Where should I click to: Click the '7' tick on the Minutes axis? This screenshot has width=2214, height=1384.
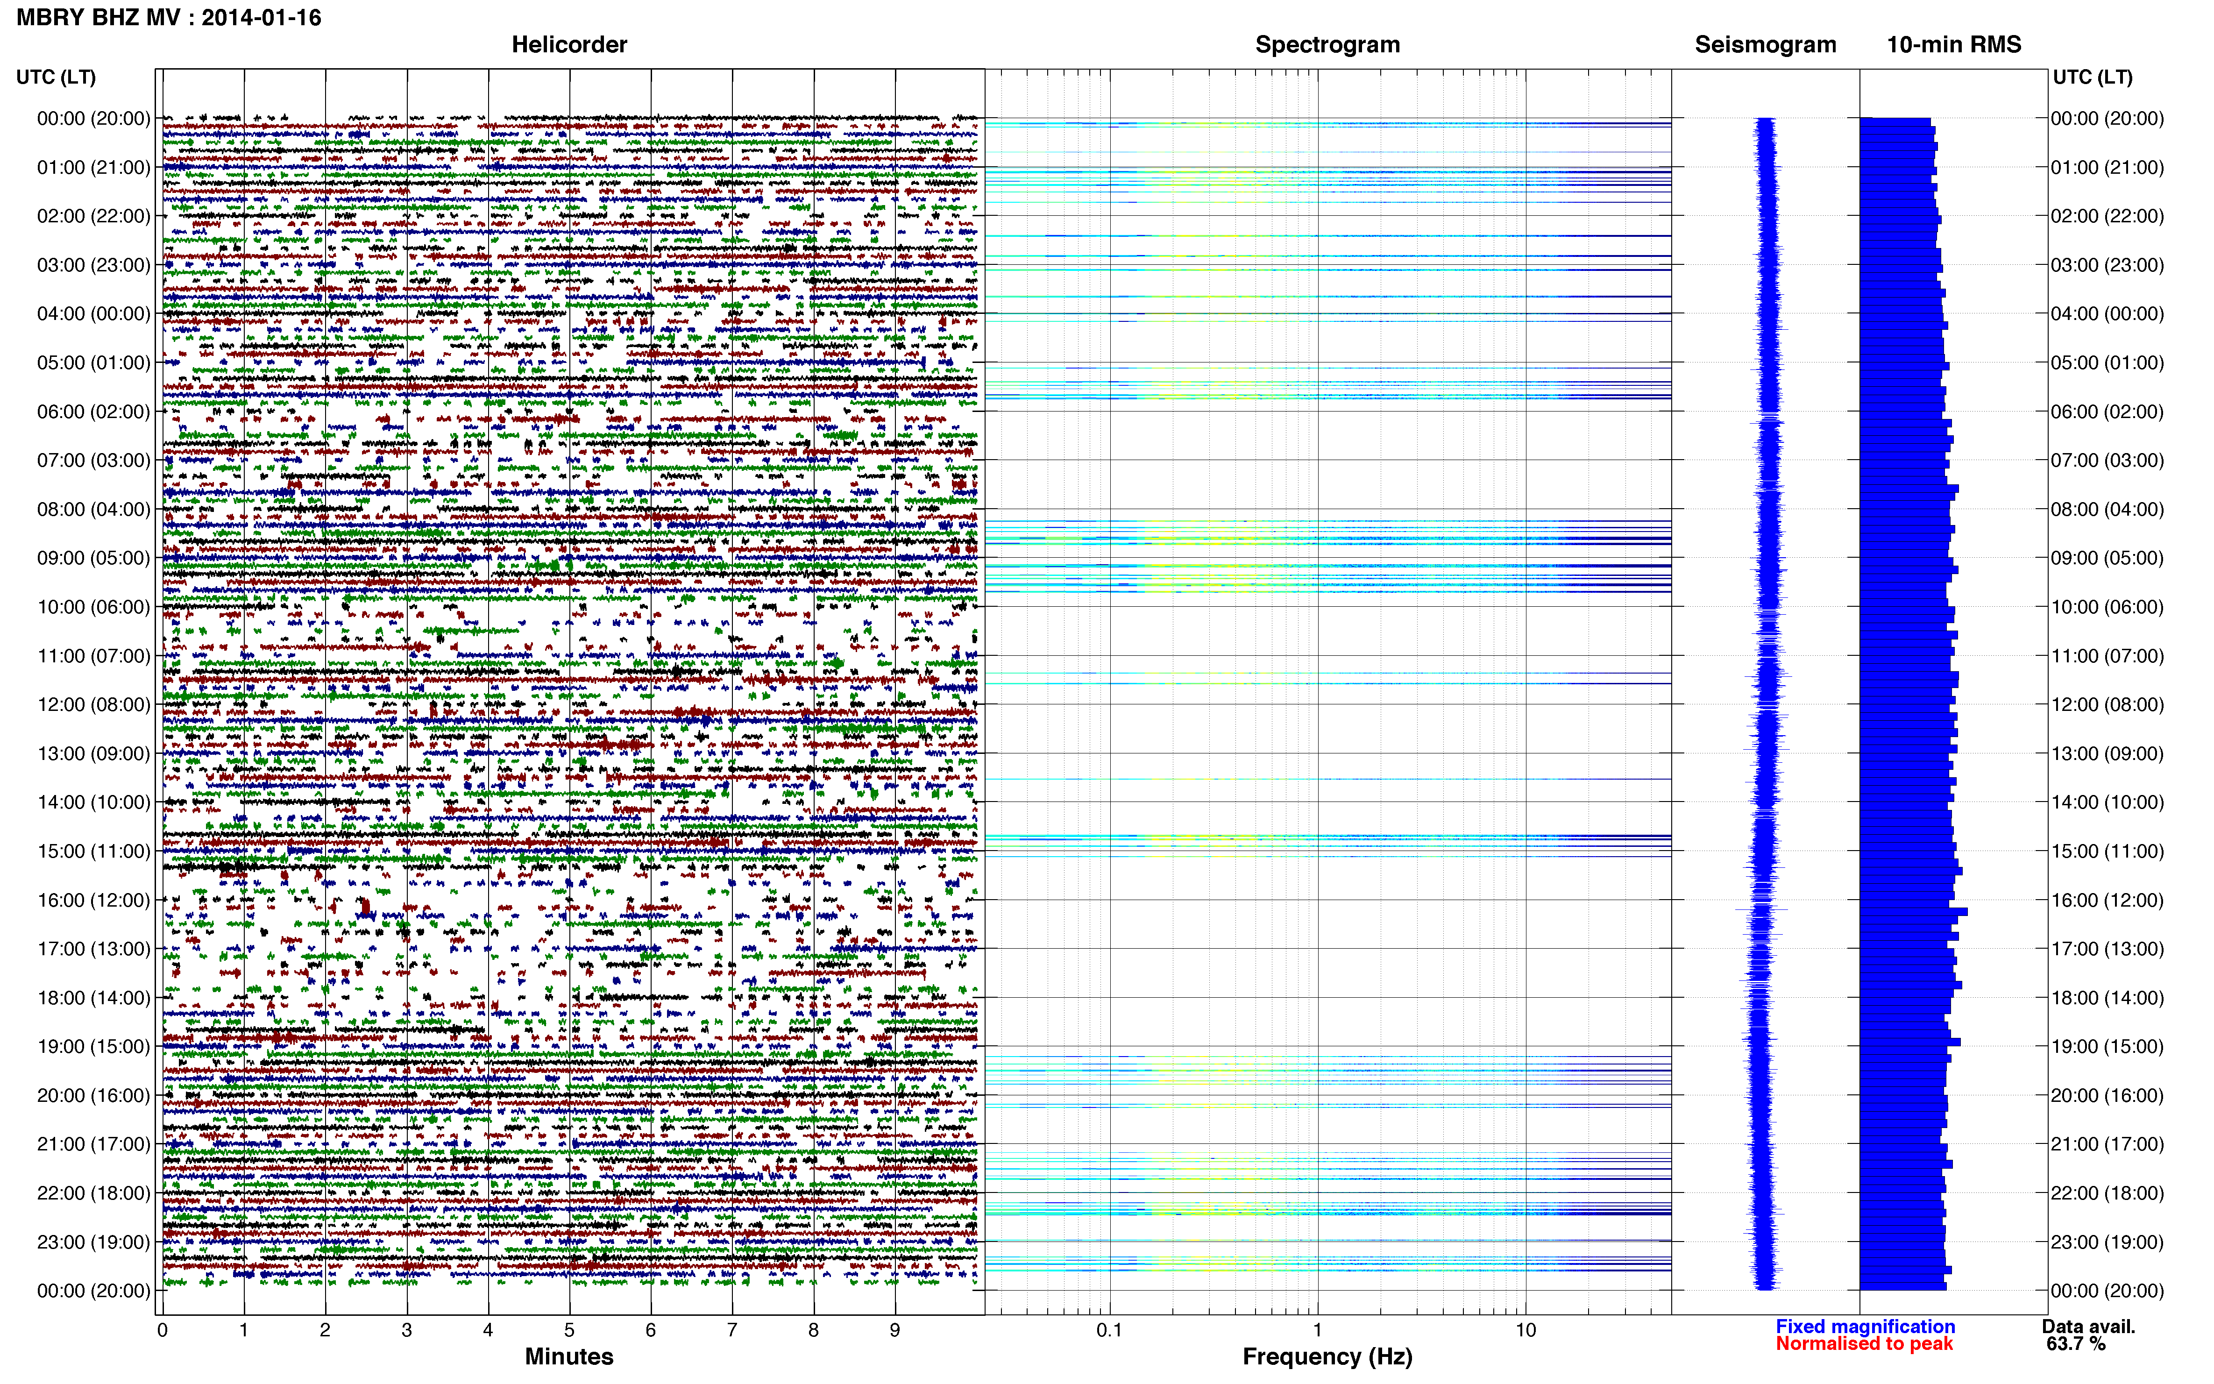coord(731,1329)
